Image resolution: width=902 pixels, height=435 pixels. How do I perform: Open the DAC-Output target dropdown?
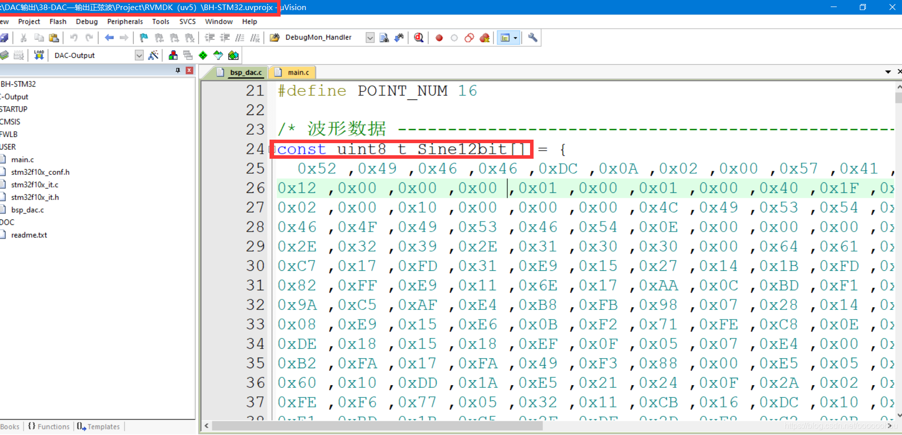(139, 55)
